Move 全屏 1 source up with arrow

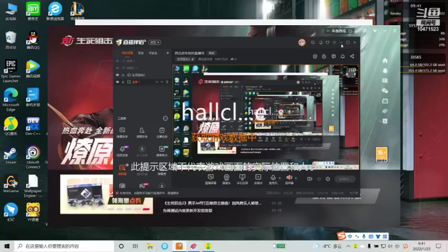click(x=157, y=82)
